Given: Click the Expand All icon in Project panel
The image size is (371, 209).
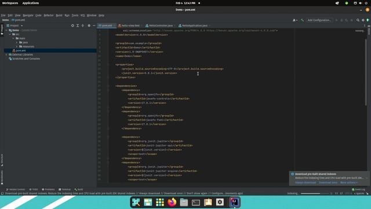Looking at the screenshot, I should click(78, 26).
